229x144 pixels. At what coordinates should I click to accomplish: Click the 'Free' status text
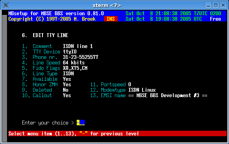pyautogui.click(x=215, y=19)
